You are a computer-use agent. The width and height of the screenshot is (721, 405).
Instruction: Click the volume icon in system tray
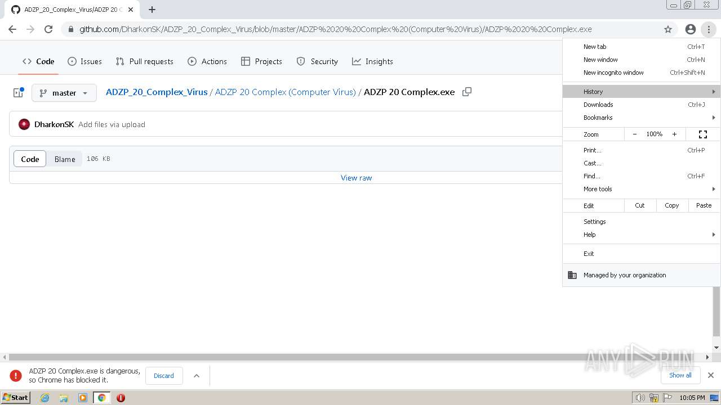click(x=640, y=398)
